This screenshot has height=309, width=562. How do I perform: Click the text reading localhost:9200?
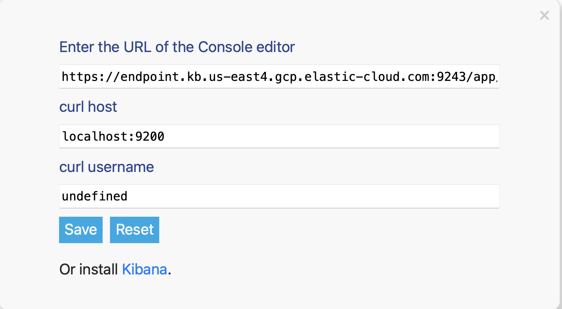pyautogui.click(x=113, y=136)
